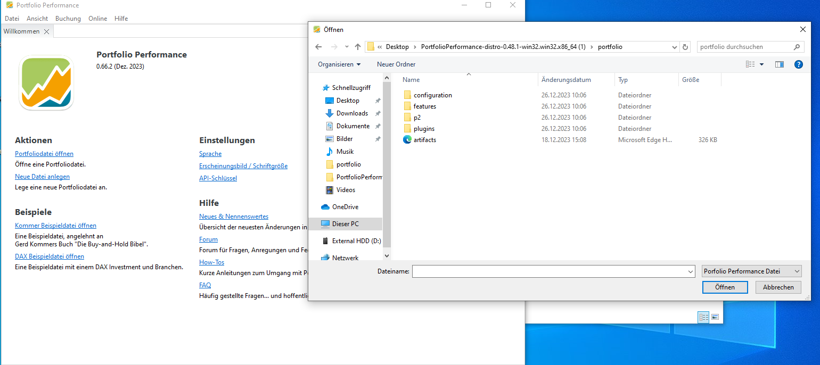This screenshot has width=820, height=365.
Task: Click Kommer Beispieldatei öffnen link
Action: [55, 226]
